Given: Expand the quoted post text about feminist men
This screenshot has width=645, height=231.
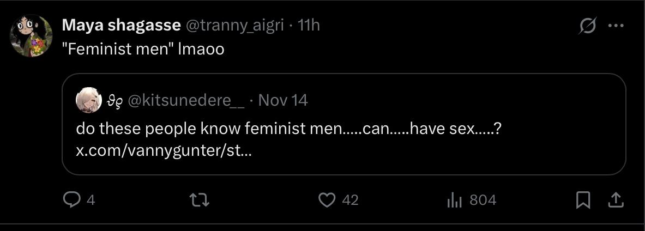Looking at the screenshot, I should tap(288, 130).
